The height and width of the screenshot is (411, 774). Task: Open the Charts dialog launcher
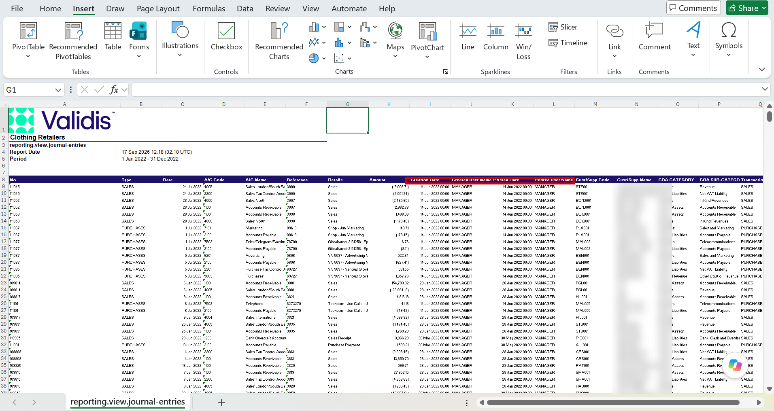coord(446,72)
